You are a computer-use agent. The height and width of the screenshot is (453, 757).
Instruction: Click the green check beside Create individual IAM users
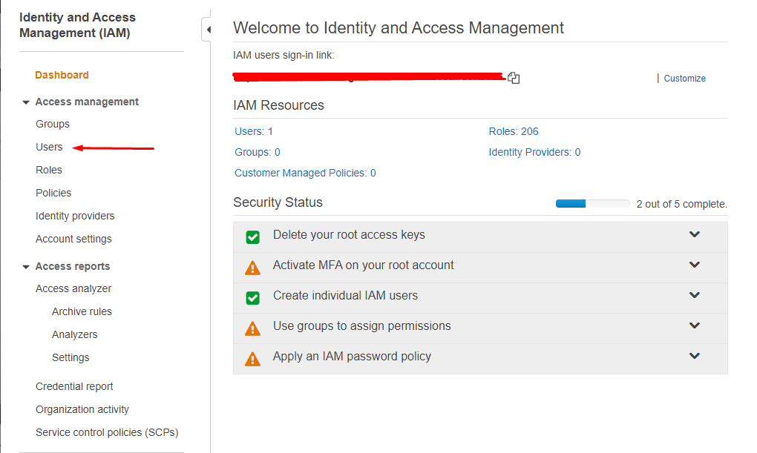click(x=252, y=294)
